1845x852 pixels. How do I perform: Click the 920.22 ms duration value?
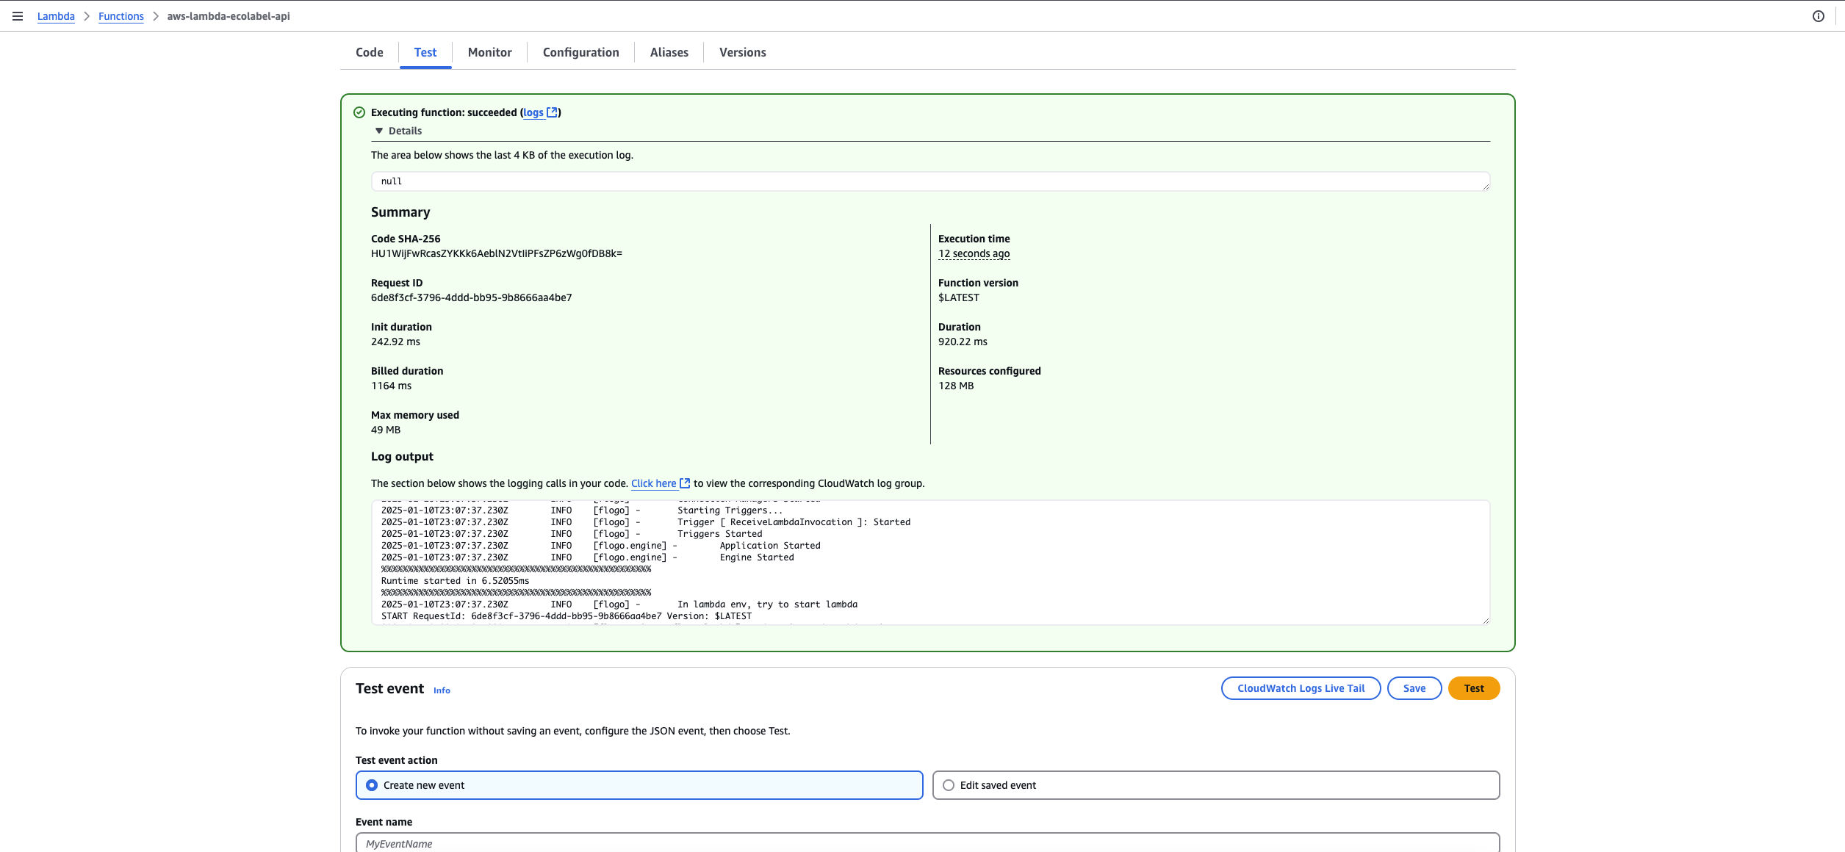(963, 342)
